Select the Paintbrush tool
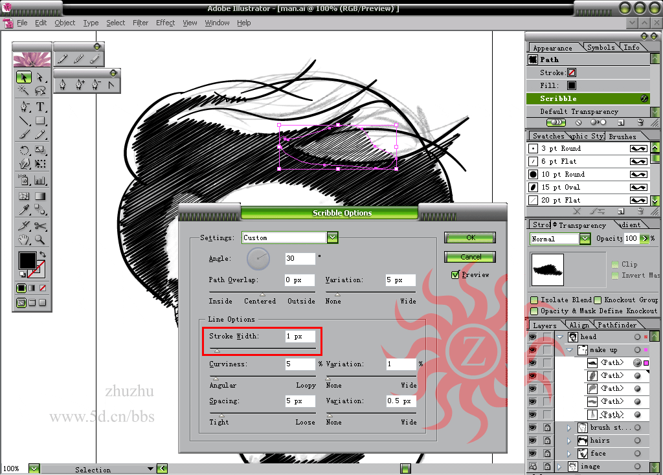 (x=24, y=135)
